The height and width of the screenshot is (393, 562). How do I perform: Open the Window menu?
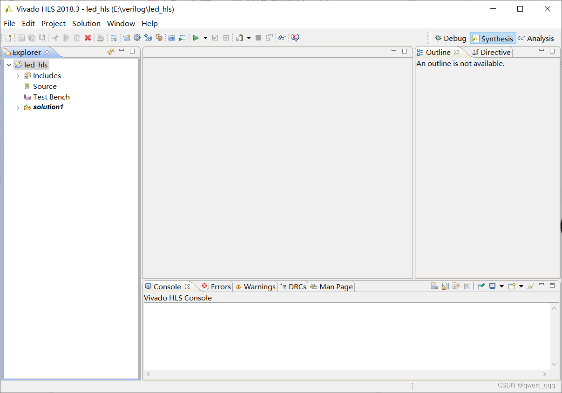(x=121, y=23)
